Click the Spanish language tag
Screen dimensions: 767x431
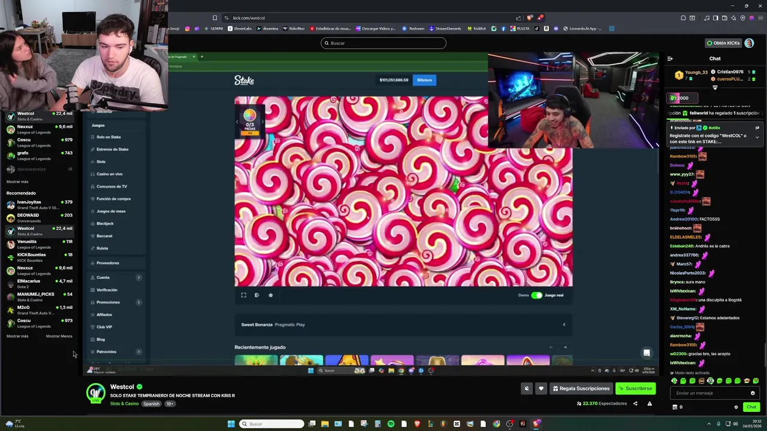[151, 403]
